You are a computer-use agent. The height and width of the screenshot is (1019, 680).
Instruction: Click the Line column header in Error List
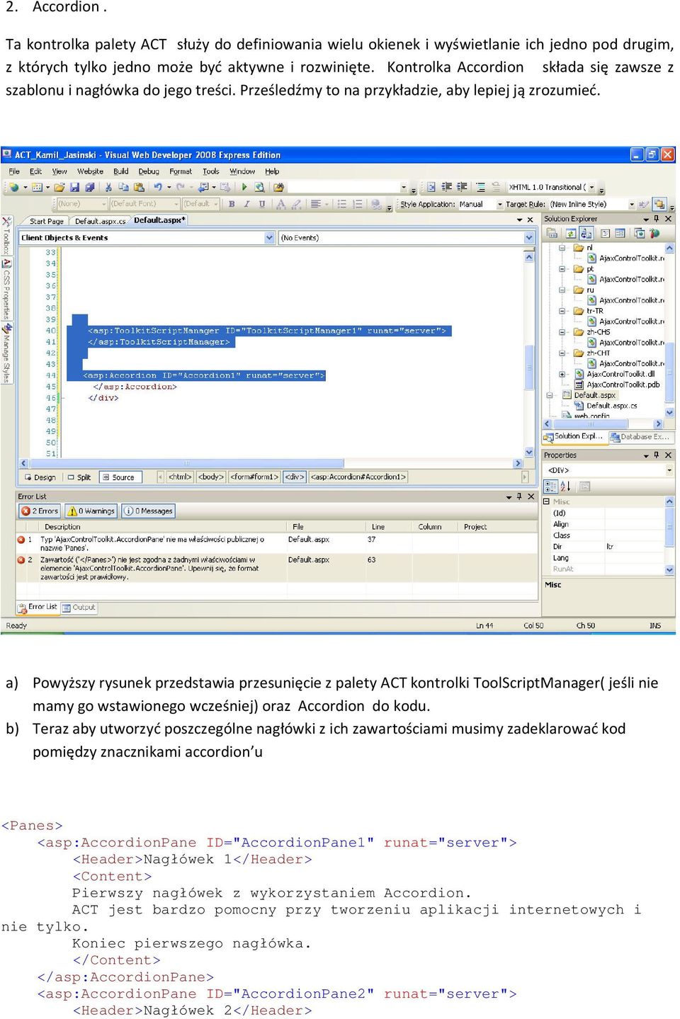point(378,527)
